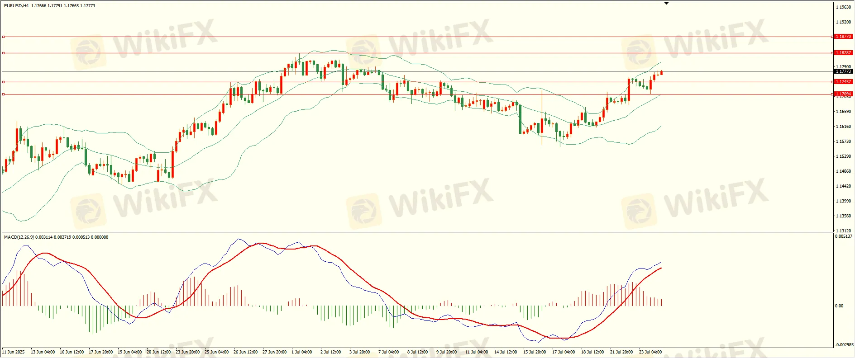
Task: Click the 7 Jul 04:00 time label
Action: pyautogui.click(x=389, y=352)
